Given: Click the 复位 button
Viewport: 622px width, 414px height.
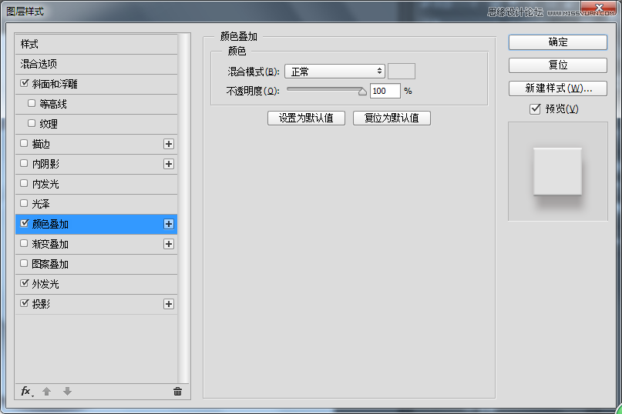Looking at the screenshot, I should [x=558, y=65].
